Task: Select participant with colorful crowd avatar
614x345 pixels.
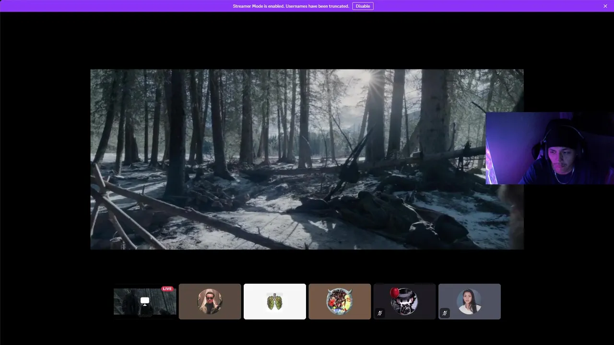Action: coord(340,301)
